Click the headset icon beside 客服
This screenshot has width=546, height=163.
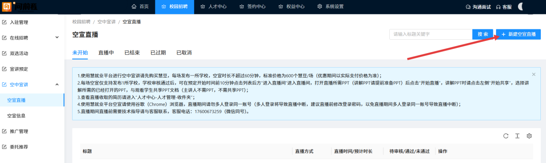[x=499, y=7]
